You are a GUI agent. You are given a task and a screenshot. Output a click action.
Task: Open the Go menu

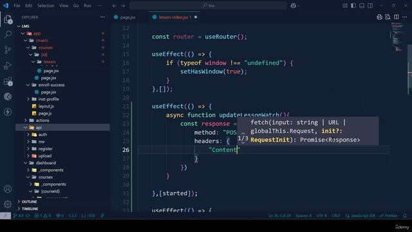click(x=76, y=6)
